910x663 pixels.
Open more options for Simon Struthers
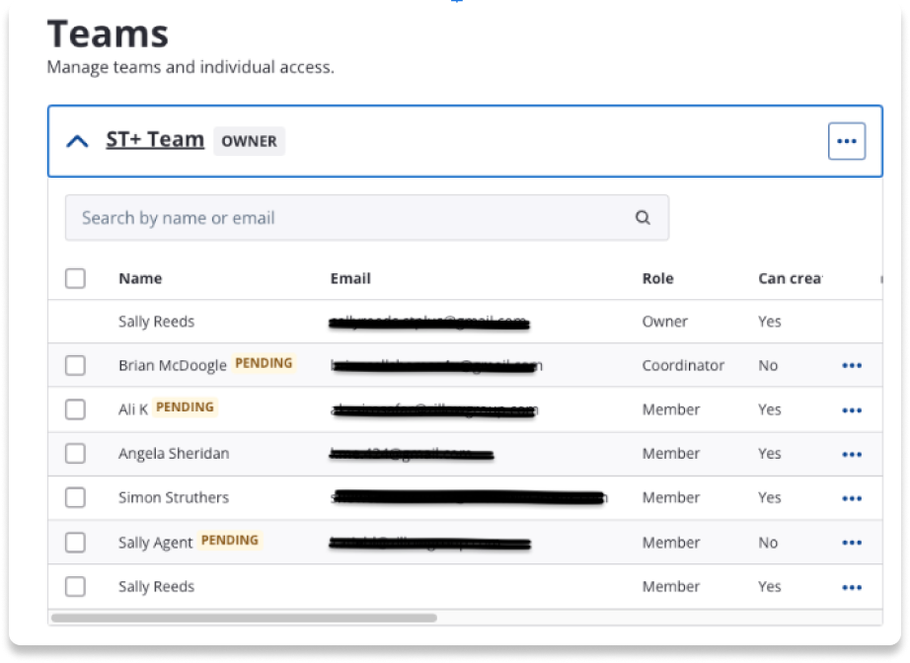pyautogui.click(x=851, y=499)
